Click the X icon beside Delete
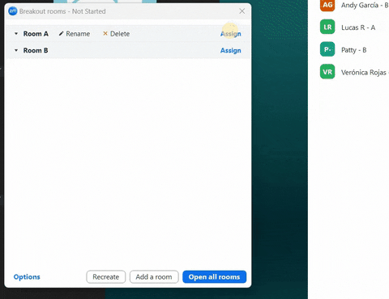 tap(105, 33)
